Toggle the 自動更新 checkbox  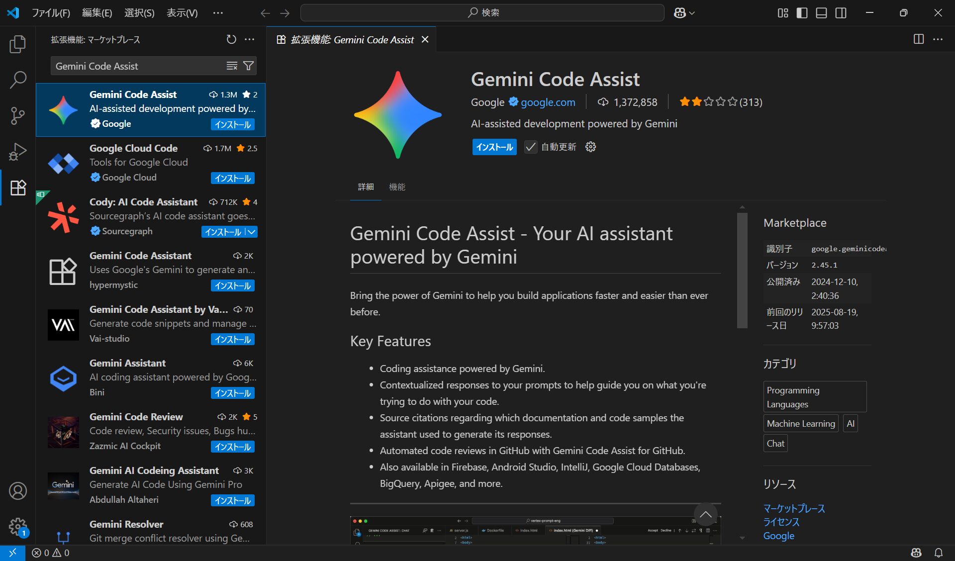pyautogui.click(x=531, y=147)
